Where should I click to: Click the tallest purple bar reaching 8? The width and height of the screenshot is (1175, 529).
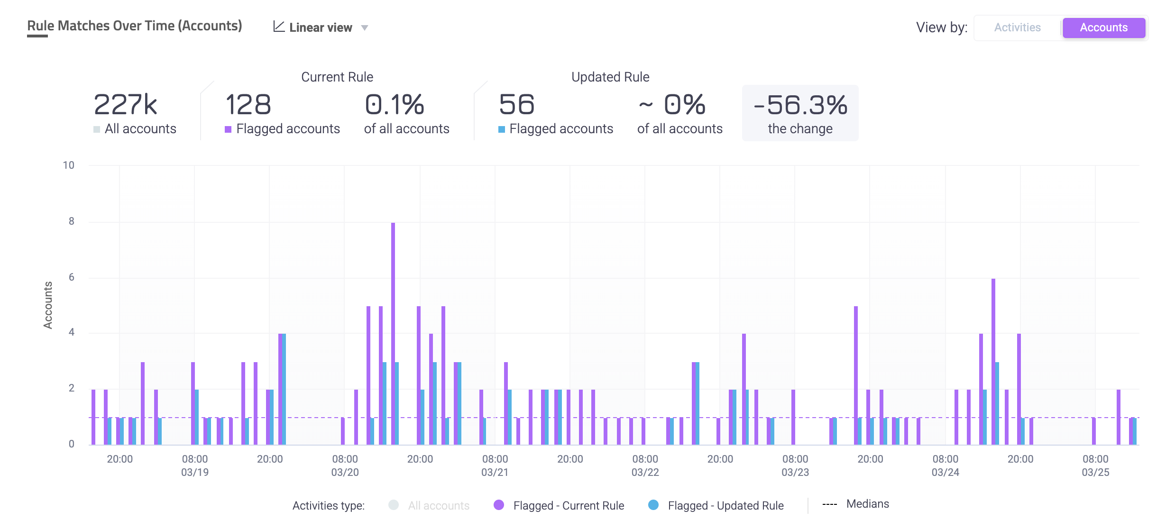click(x=393, y=332)
